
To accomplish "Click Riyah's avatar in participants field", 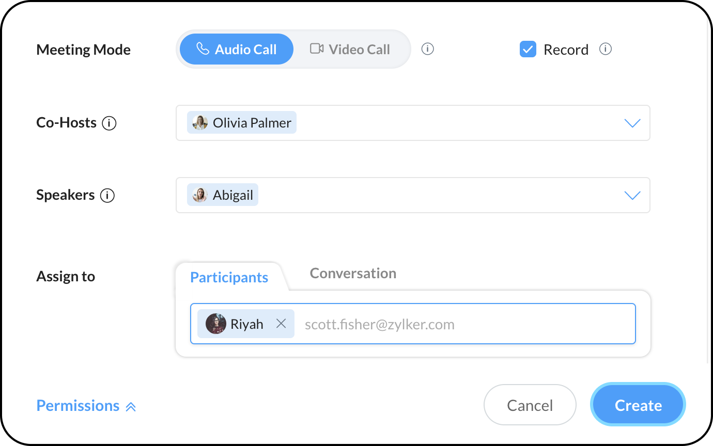I will 216,324.
